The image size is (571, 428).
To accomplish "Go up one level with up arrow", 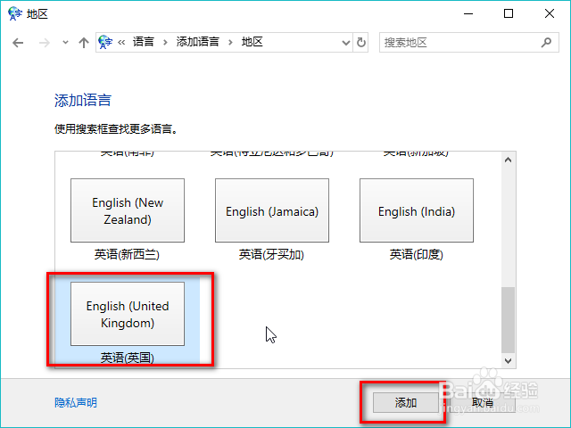I will [x=84, y=43].
